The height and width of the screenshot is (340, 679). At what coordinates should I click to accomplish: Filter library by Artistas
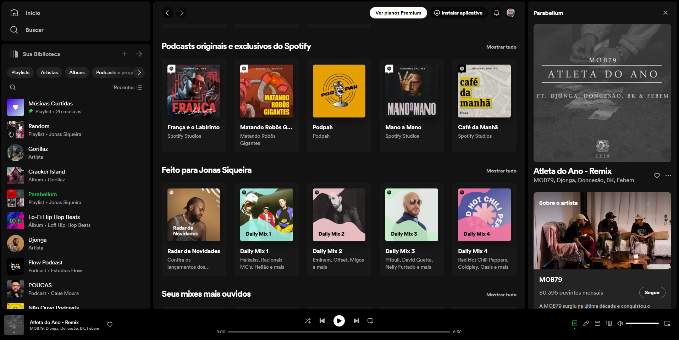pos(49,72)
